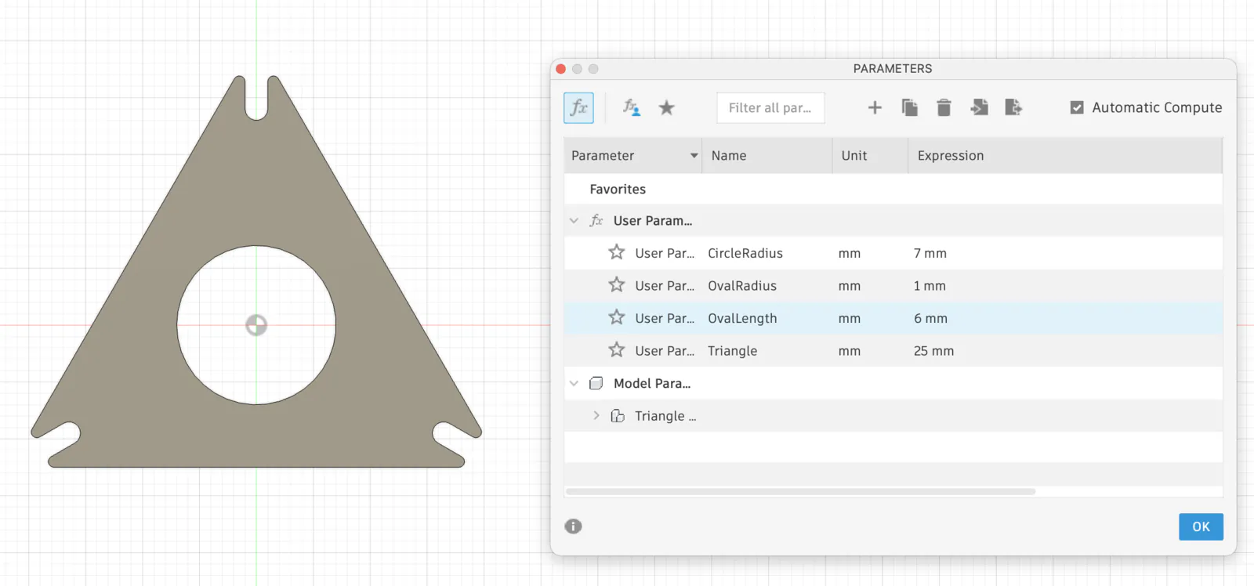Click the mm unit cell for OvalRadius
1254x586 pixels.
point(850,287)
